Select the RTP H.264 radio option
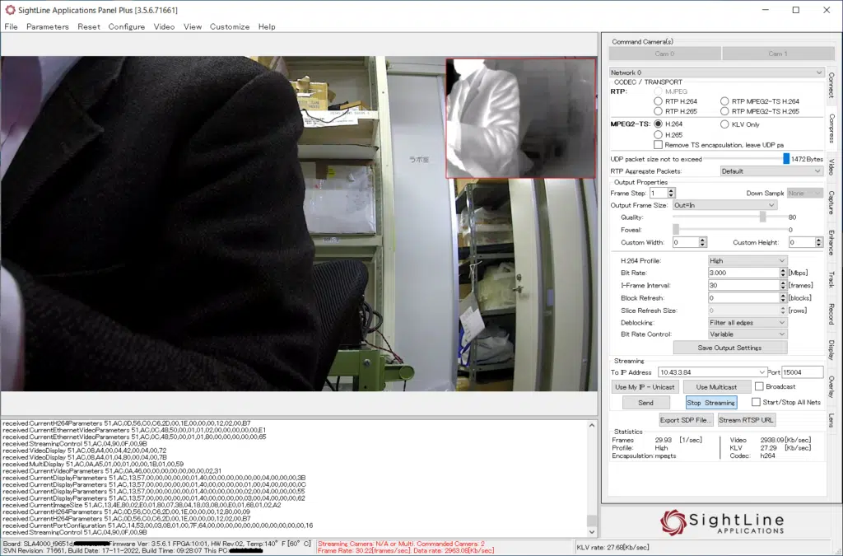Image resolution: width=843 pixels, height=556 pixels. click(x=659, y=101)
